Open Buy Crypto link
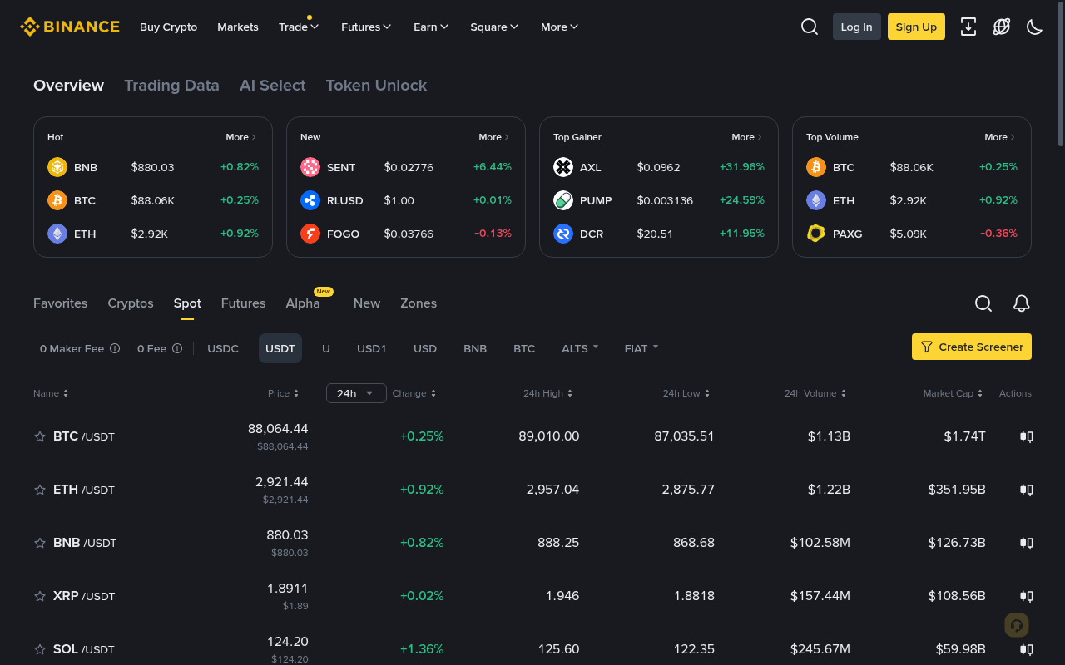The height and width of the screenshot is (665, 1065). click(x=168, y=27)
